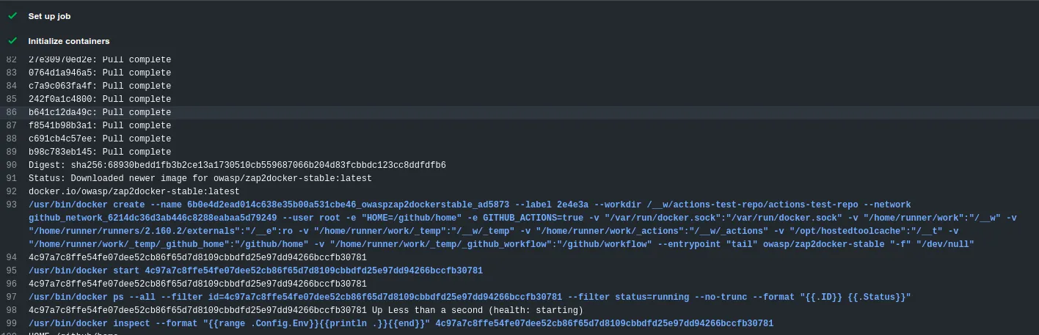This screenshot has height=335, width=1039.
Task: Select line number 82 in the log
Action: [x=11, y=59]
